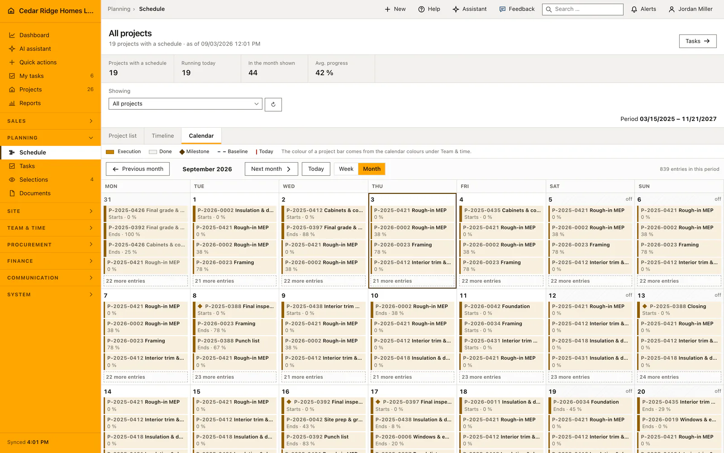Click the Tasks icon under Planning
724x453 pixels.
point(12,166)
